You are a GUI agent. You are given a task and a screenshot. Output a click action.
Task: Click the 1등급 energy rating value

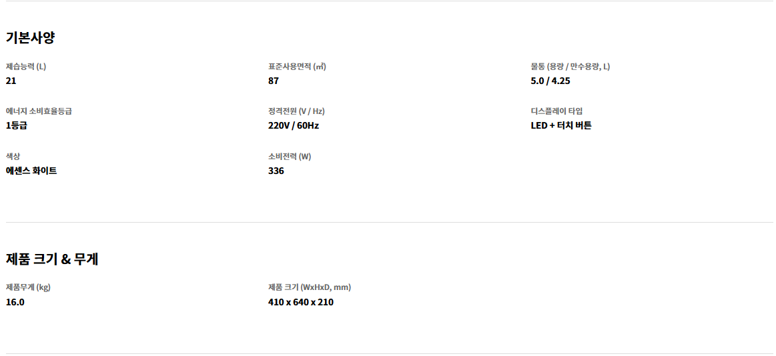point(16,125)
